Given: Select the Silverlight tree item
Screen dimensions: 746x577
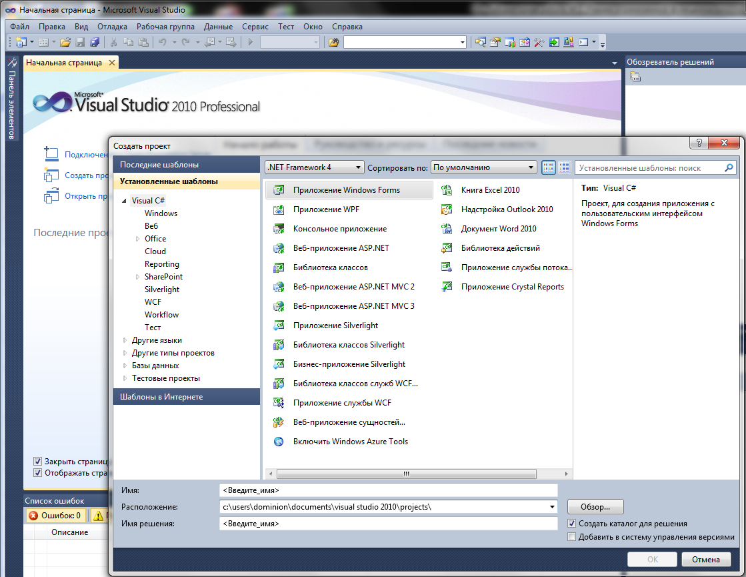Looking at the screenshot, I should point(162,290).
